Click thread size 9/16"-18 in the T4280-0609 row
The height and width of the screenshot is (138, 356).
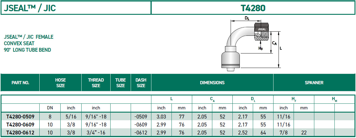pos(96,125)
